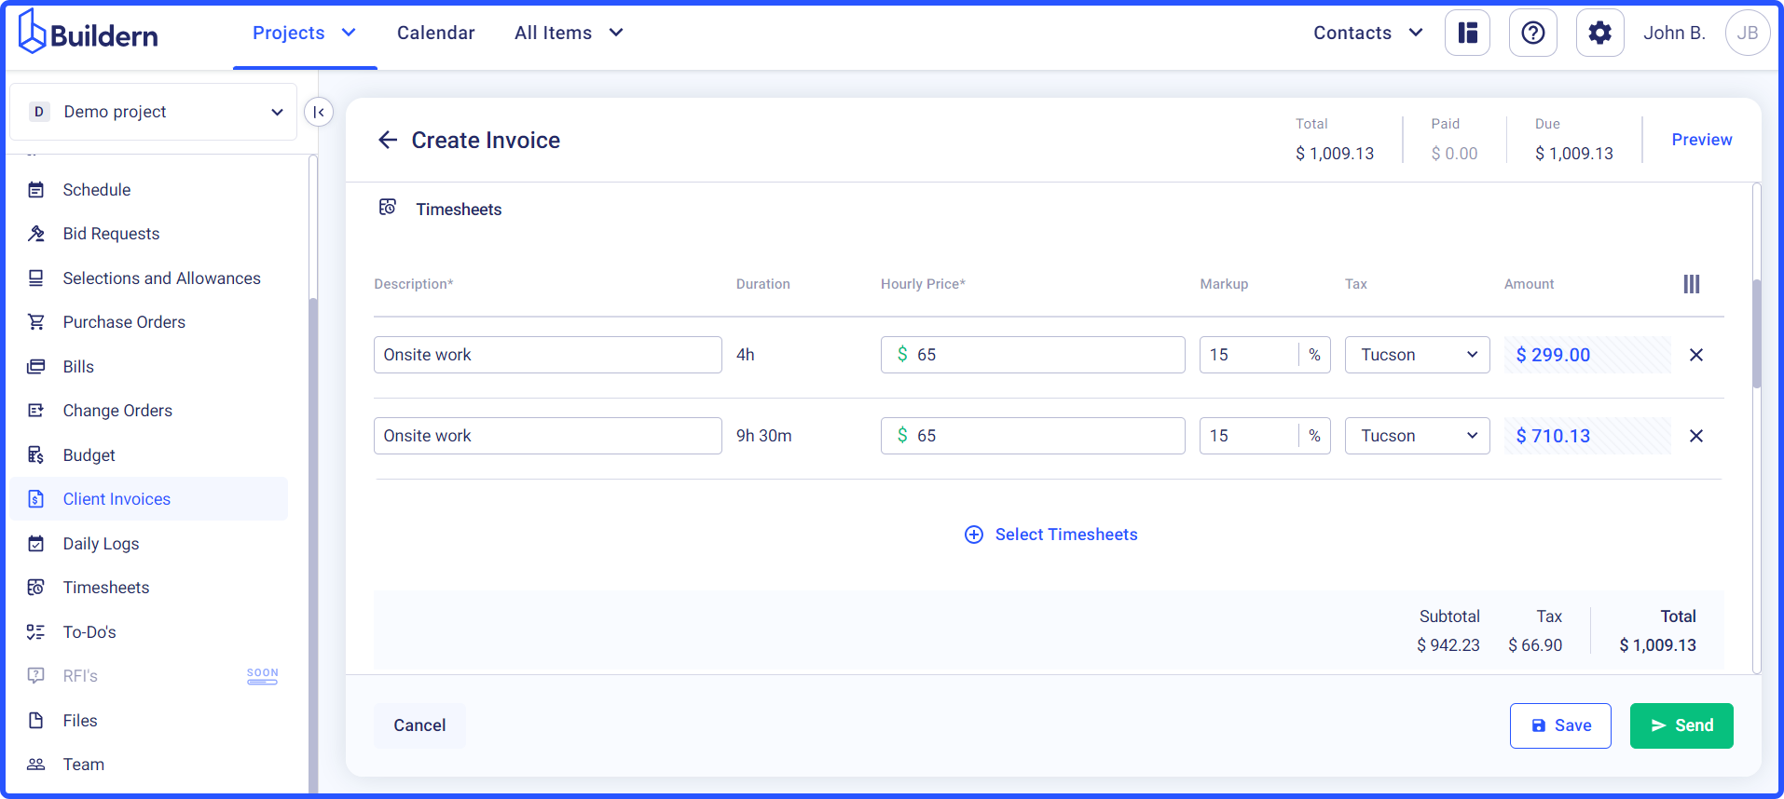Open the Contacts dropdown menu

(1367, 34)
